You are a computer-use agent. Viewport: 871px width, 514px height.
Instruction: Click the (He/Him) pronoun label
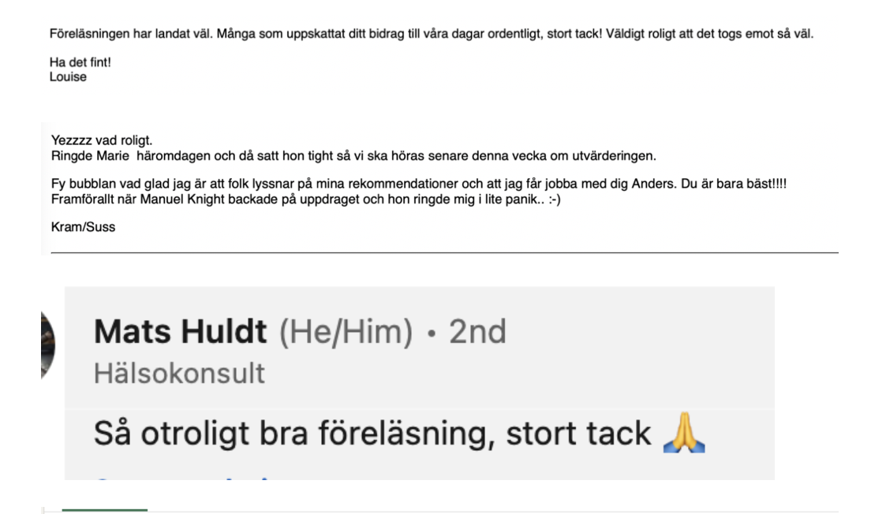coord(346,332)
